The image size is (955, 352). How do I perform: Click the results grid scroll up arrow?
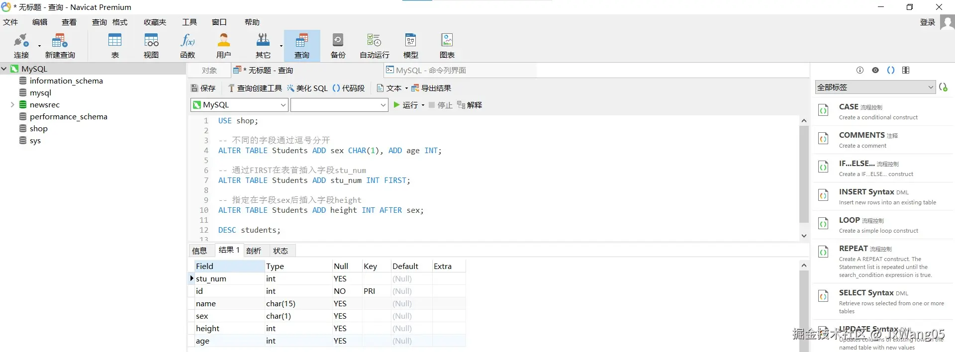click(804, 265)
